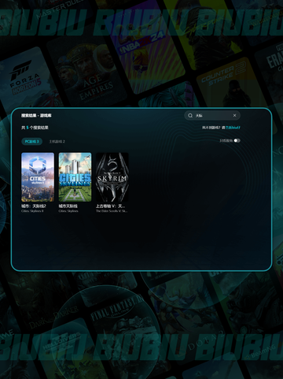
Task: Switch to the 主机游戏 2 tab
Action: 57,142
